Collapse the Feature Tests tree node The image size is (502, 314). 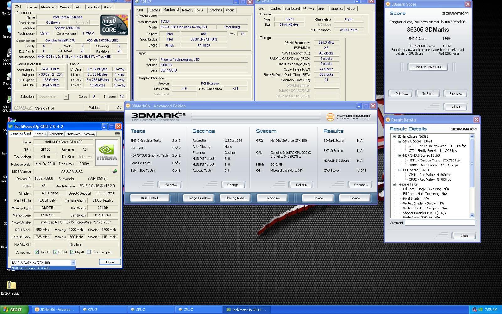394,184
